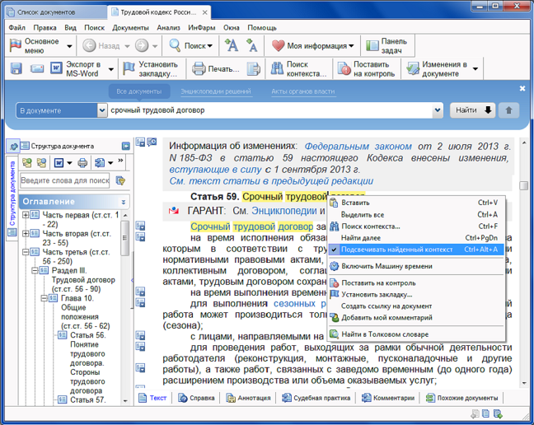Toggle Подсвечивать найденный контекст in context menu

[397, 249]
